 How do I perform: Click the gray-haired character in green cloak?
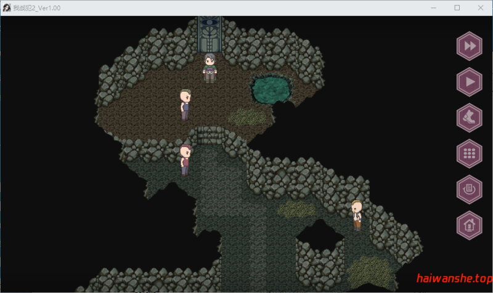coord(210,68)
